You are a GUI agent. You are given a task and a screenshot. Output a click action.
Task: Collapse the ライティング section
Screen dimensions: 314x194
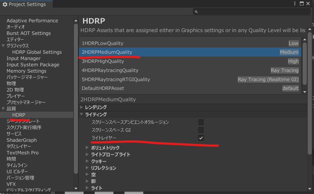(x=82, y=114)
